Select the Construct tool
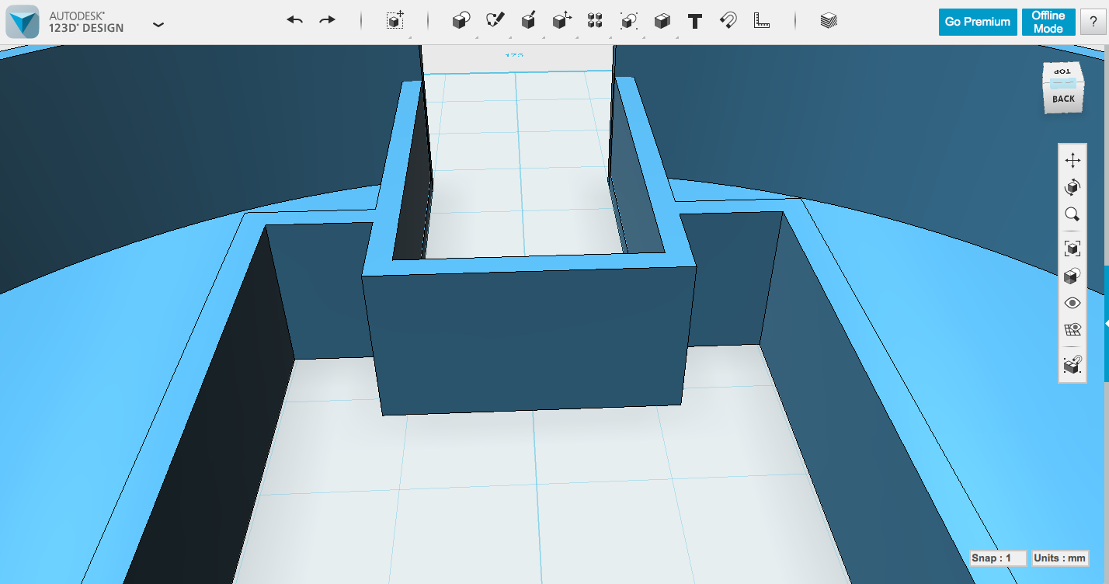Image resolution: width=1109 pixels, height=584 pixels. click(529, 19)
